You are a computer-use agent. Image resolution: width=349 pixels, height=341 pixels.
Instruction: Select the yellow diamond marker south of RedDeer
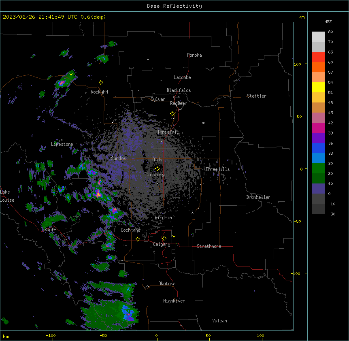[x=172, y=114]
